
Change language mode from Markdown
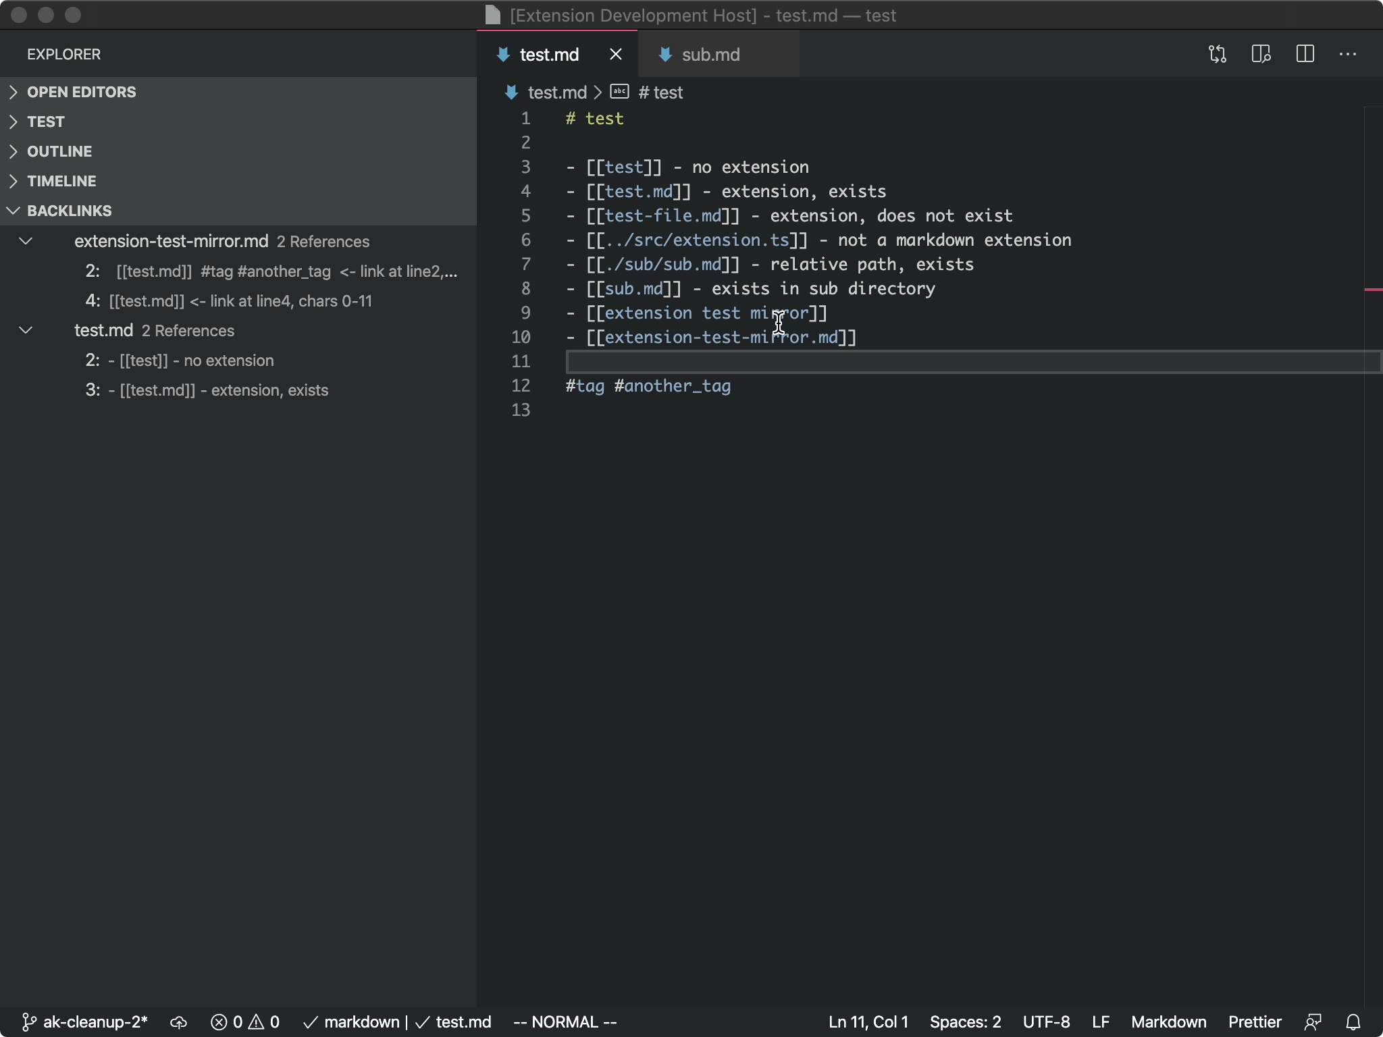[x=1168, y=1022]
